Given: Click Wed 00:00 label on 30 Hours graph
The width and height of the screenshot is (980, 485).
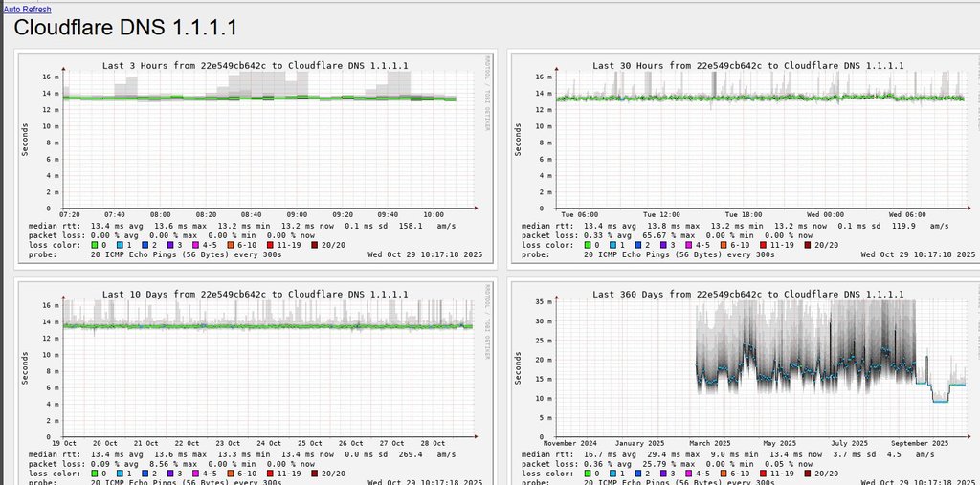Looking at the screenshot, I should [x=826, y=215].
